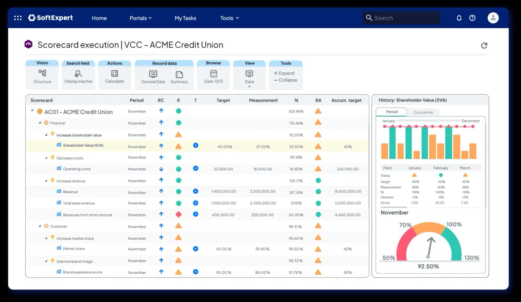Open the apps grid launcher icon

pyautogui.click(x=18, y=18)
